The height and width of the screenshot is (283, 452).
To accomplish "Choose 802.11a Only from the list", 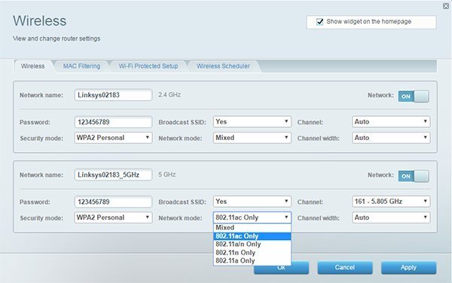I will click(252, 261).
